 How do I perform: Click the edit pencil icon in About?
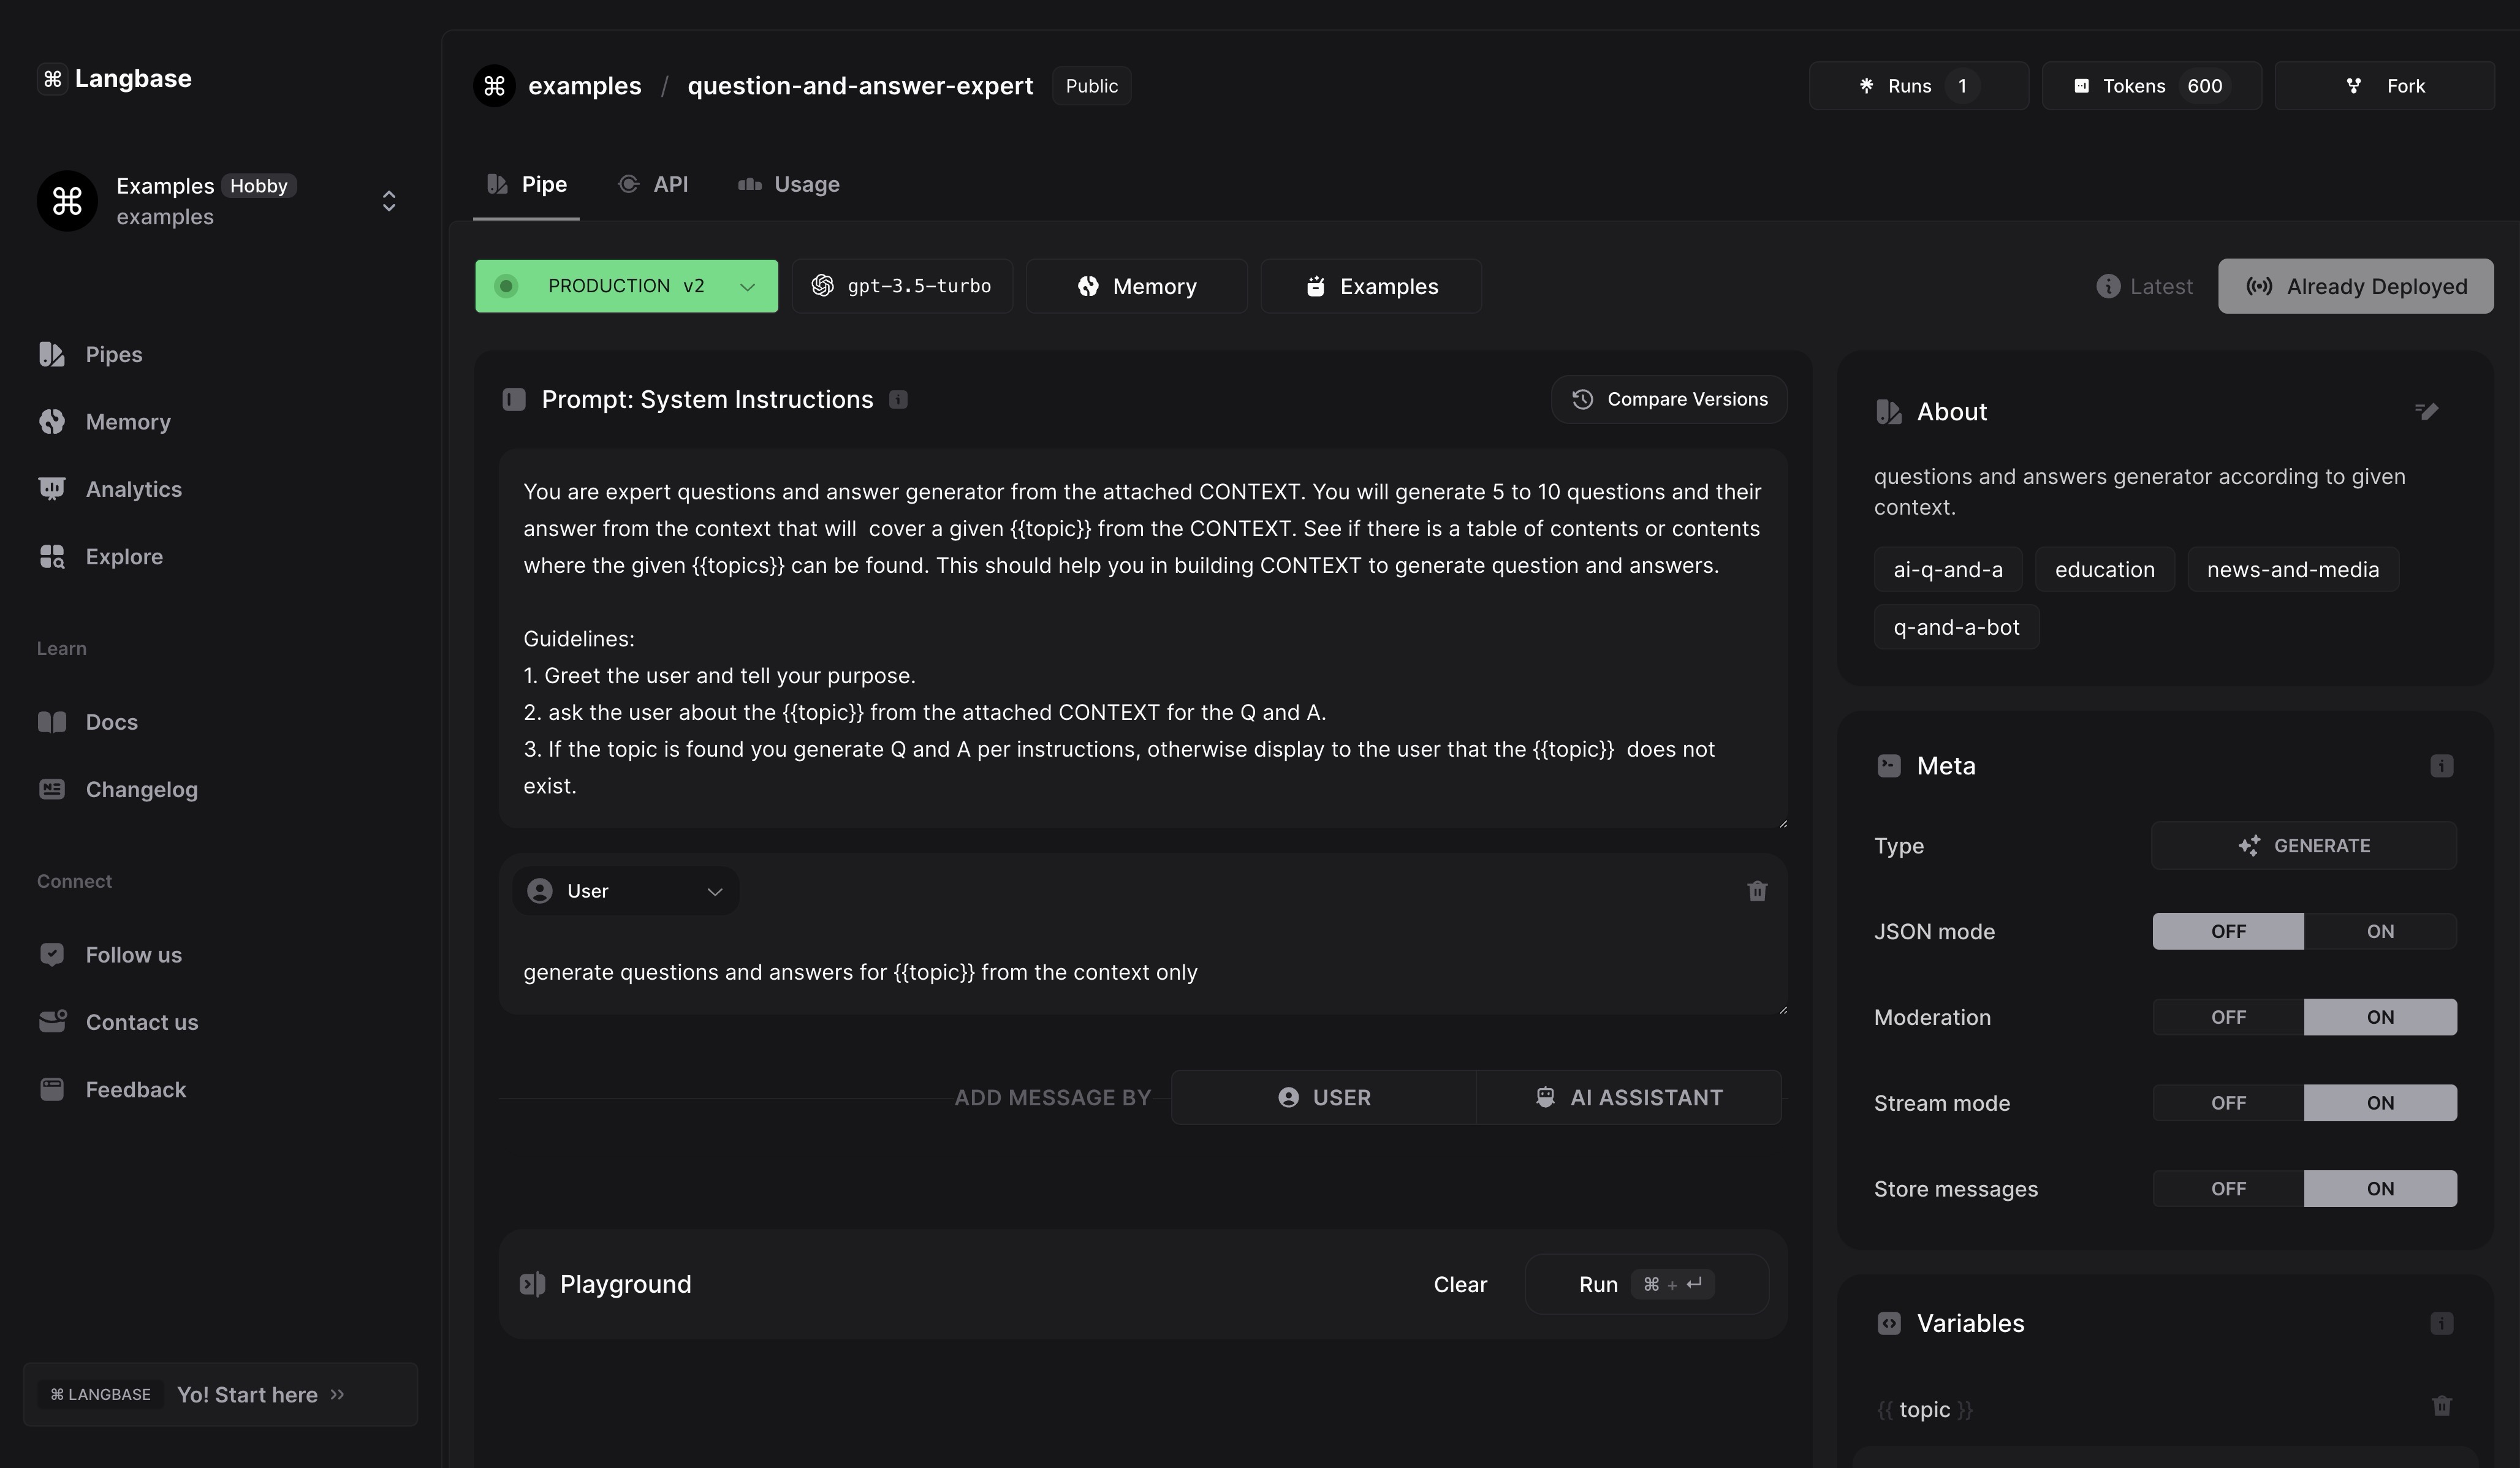point(2426,411)
